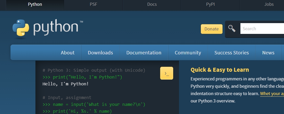Open the Success Stories menu

tap(232, 53)
